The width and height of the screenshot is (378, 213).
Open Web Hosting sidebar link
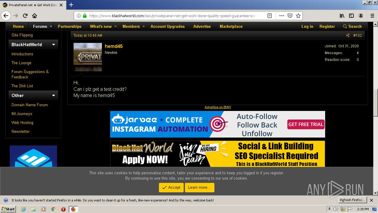tap(22, 122)
